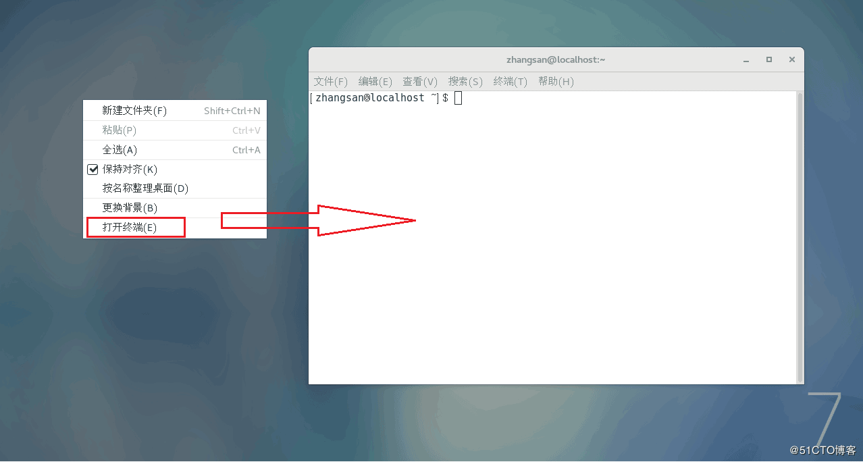Open the 搜索(S) menu
Screen dimensions: 863x462
click(465, 82)
